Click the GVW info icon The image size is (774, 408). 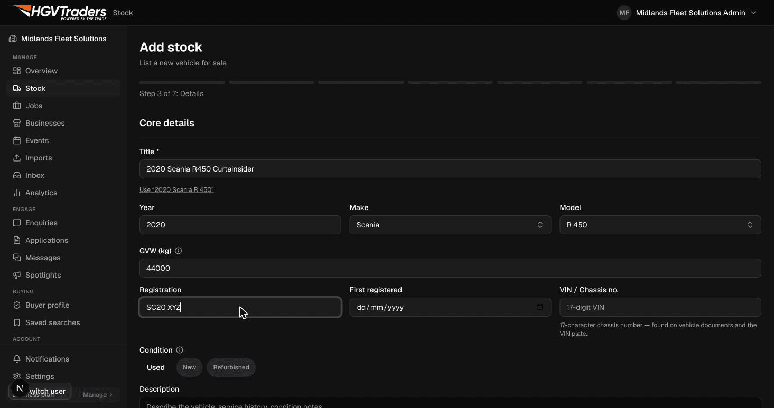coord(178,251)
